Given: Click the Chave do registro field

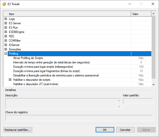Looking at the screenshot, I should click(79, 118).
